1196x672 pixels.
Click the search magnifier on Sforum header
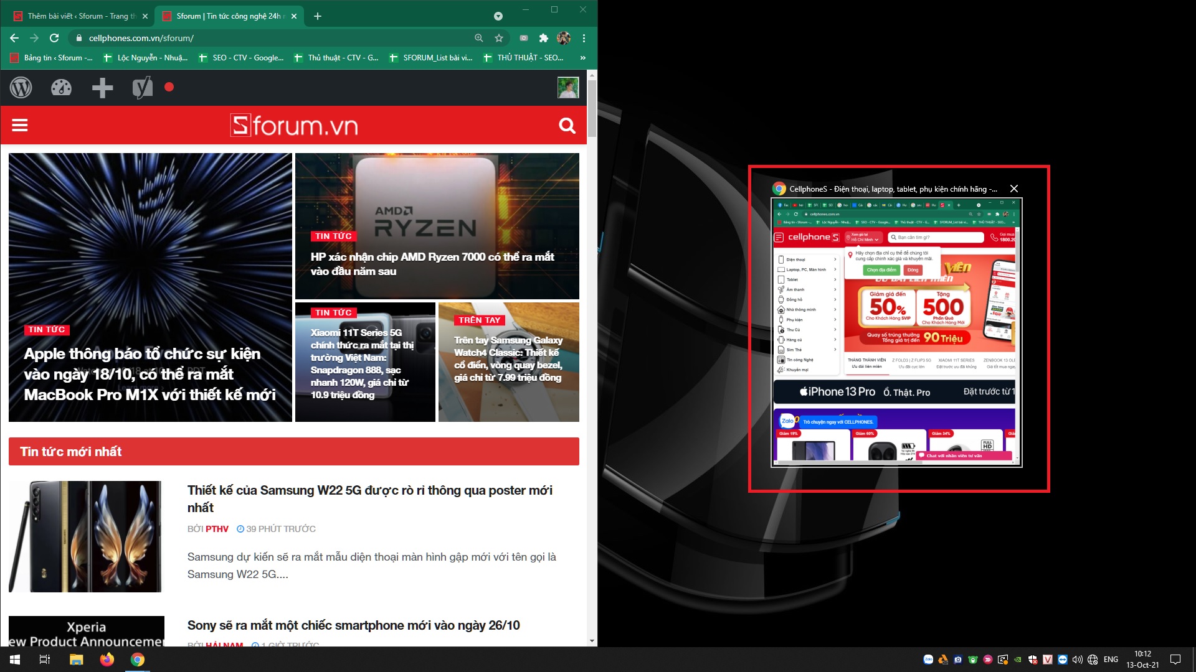tap(567, 126)
